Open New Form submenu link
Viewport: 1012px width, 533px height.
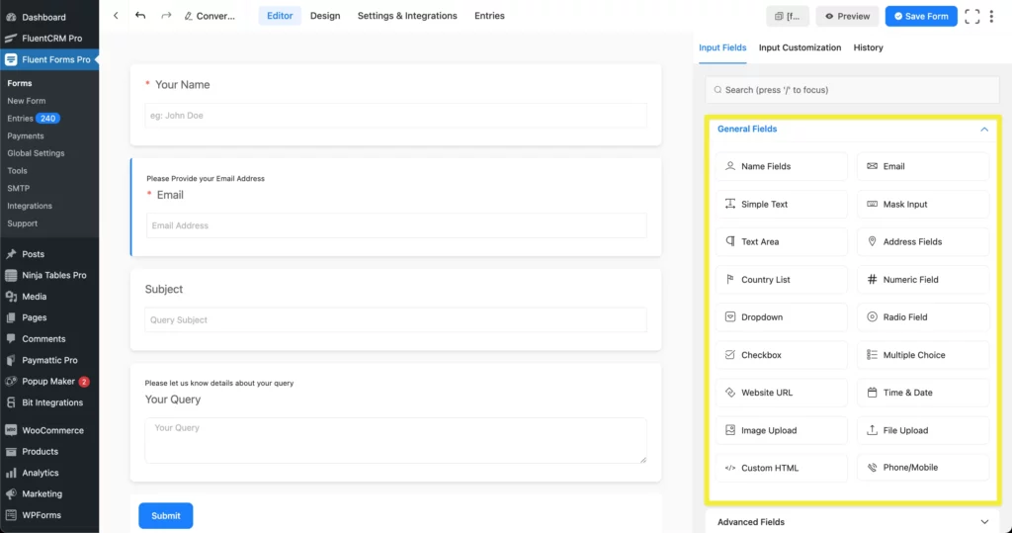click(27, 101)
